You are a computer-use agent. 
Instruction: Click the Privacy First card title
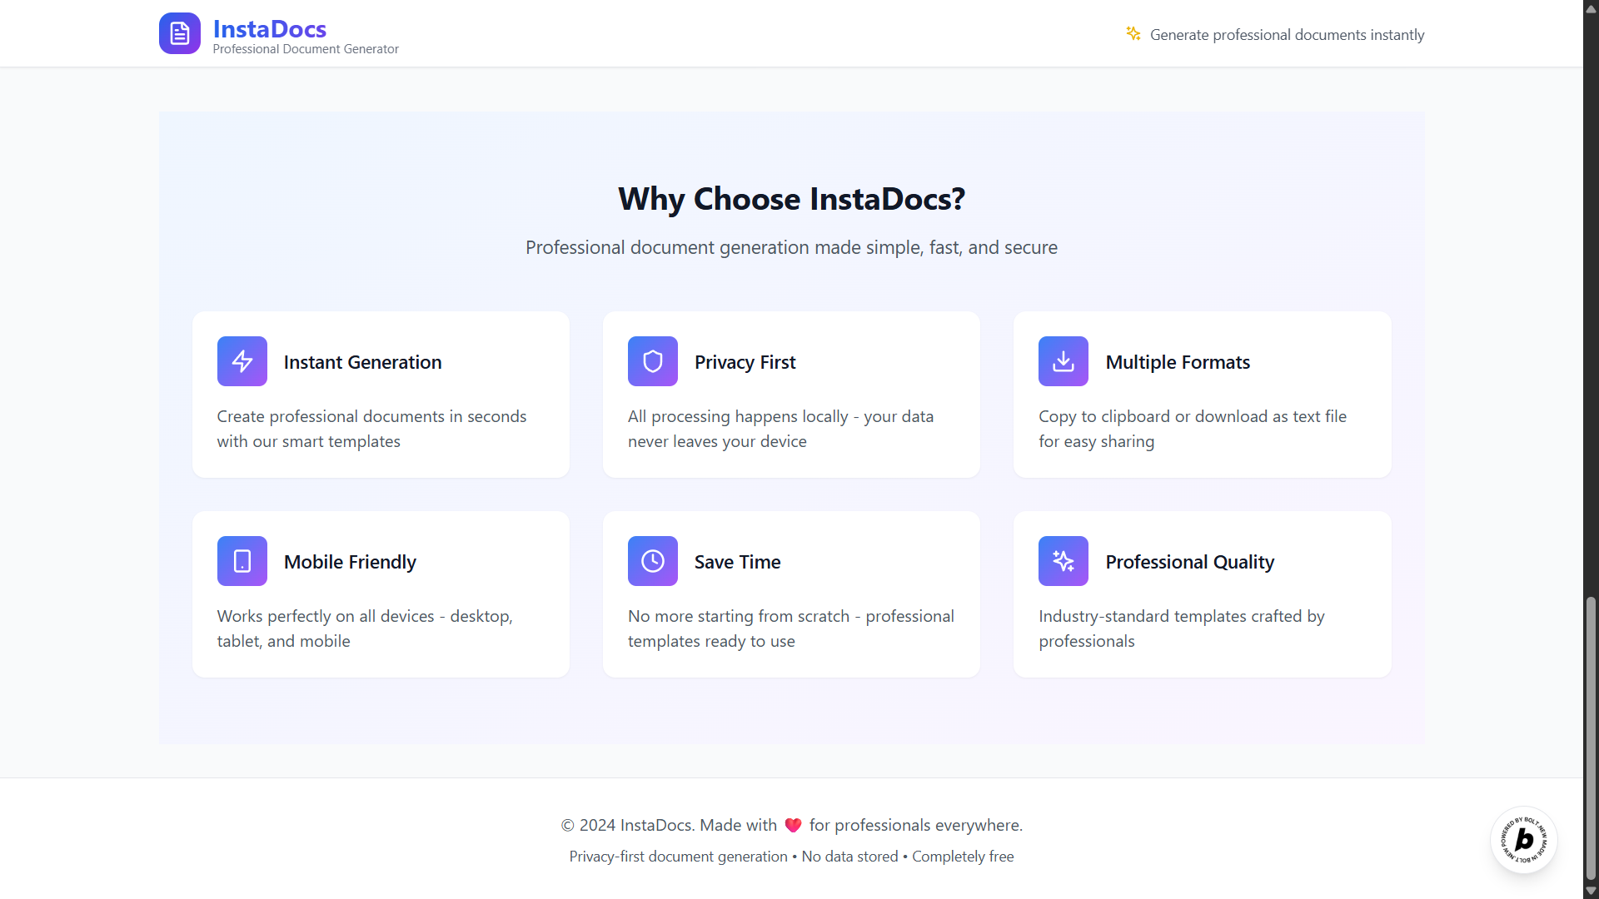tap(745, 362)
